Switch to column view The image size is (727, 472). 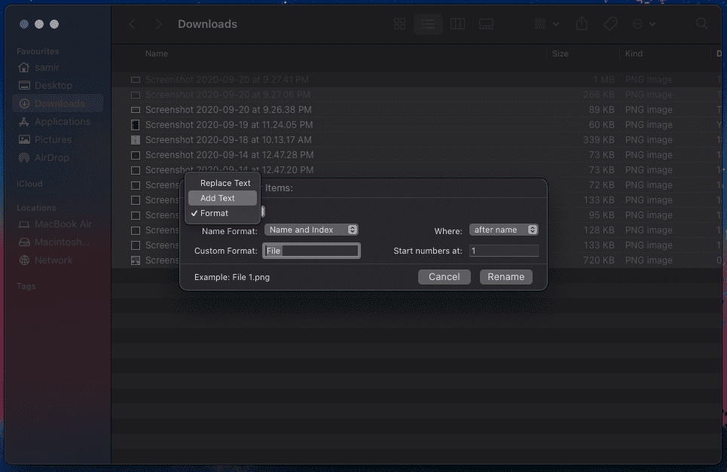[x=457, y=24]
